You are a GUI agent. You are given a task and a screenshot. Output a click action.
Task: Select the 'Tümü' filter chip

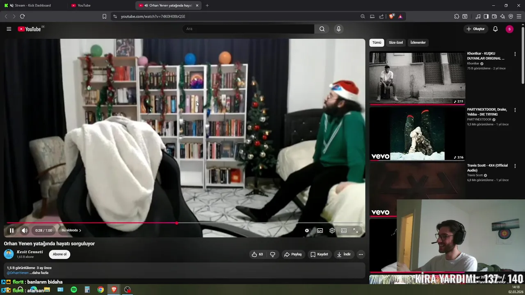click(x=377, y=43)
